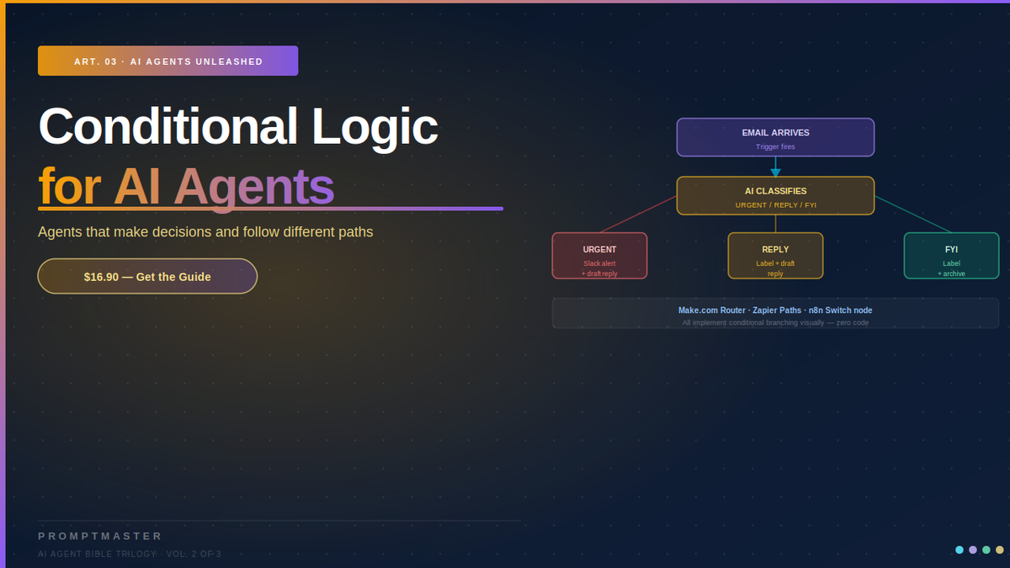
Task: Click 'All implement conditional branching visually' text
Action: (x=775, y=322)
